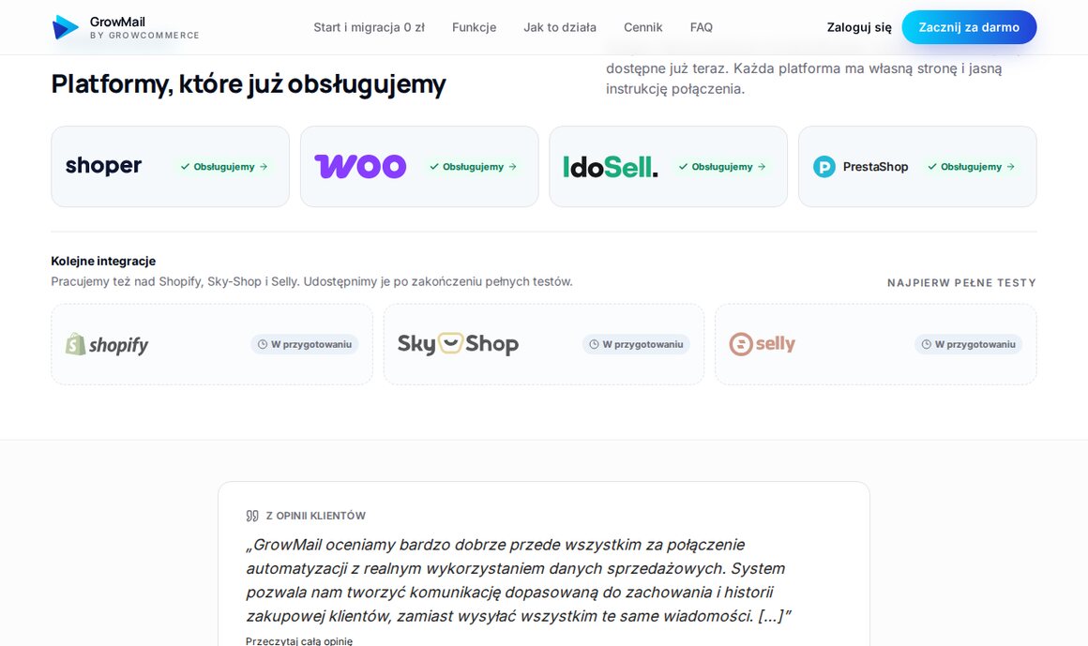
Task: Click the quote marks icon by Z opinii klientów
Action: 252,516
